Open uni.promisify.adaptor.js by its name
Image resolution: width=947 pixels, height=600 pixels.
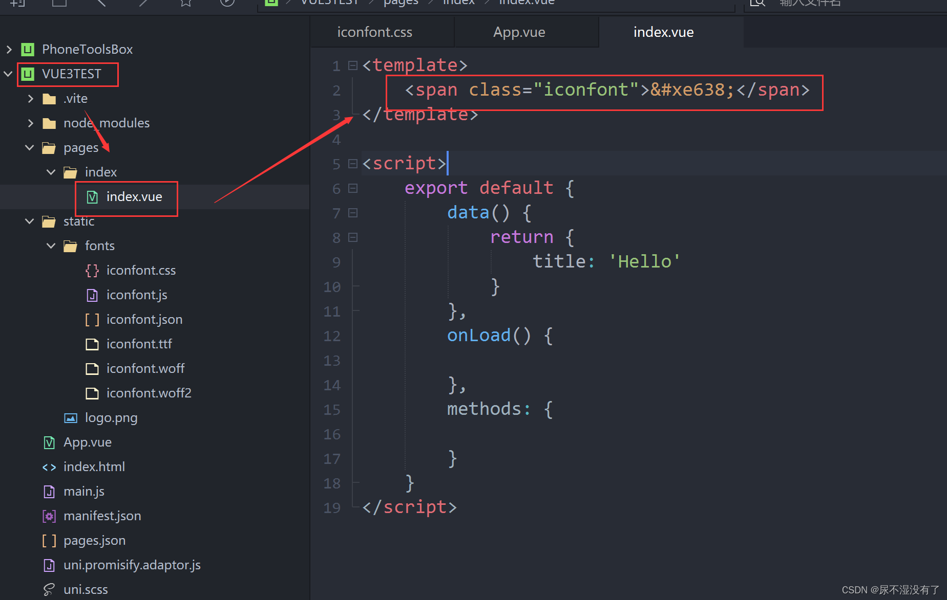(132, 565)
